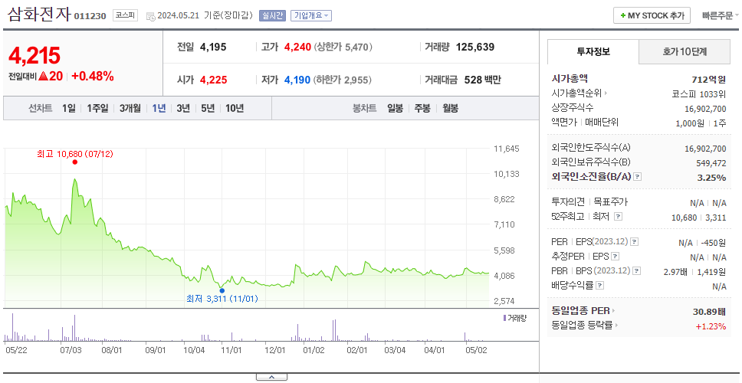Click the 코스피 market badge
Screen dimensions: 742x383
click(x=126, y=15)
